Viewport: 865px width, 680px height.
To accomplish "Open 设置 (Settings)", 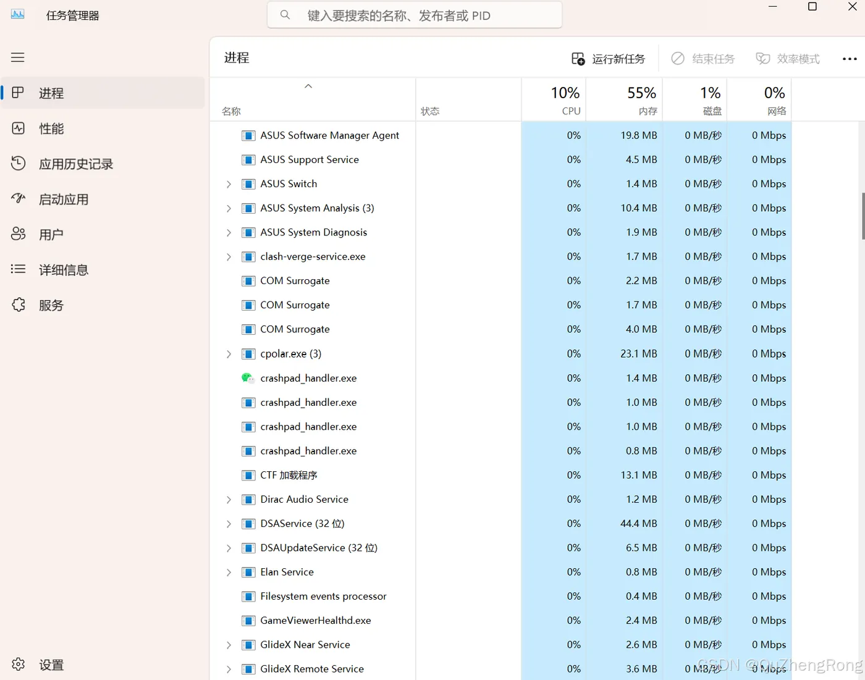I will pyautogui.click(x=103, y=665).
